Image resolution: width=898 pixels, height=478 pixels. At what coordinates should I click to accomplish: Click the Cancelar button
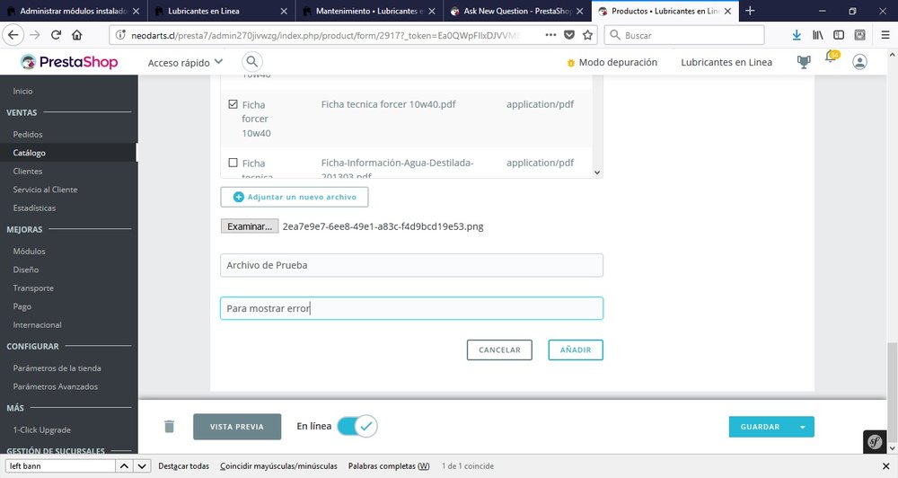(x=499, y=350)
